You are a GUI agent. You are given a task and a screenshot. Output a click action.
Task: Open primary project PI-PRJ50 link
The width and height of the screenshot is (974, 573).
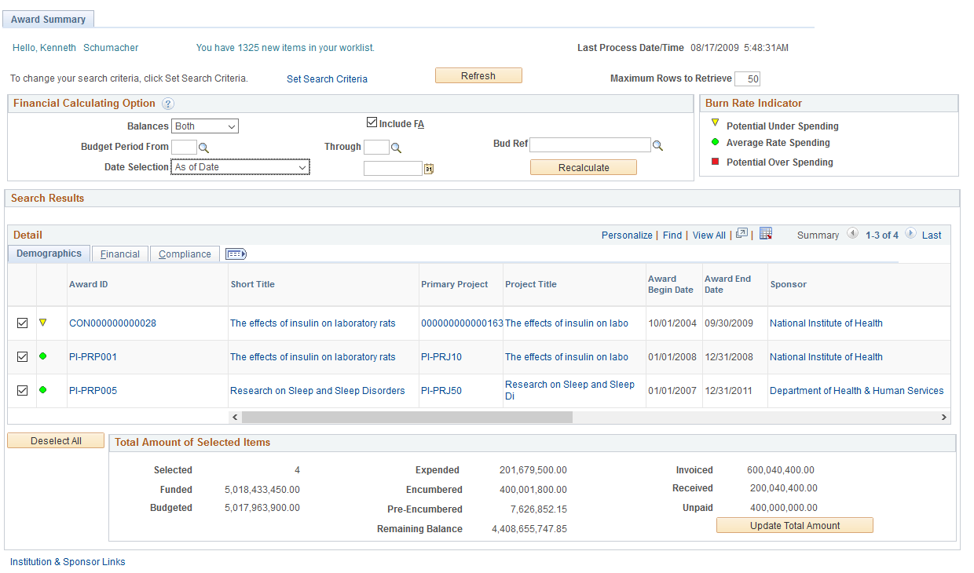click(441, 391)
